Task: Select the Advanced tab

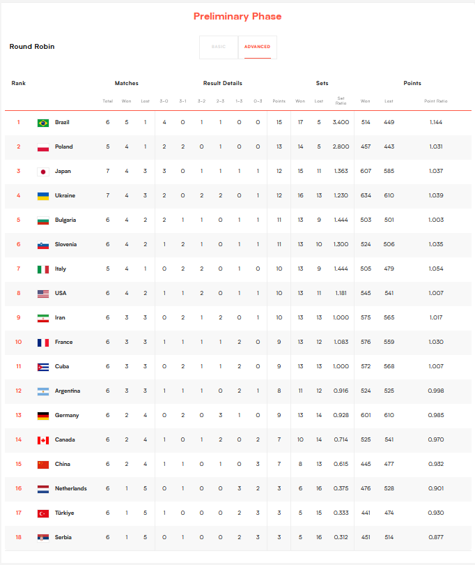Action: tap(257, 47)
